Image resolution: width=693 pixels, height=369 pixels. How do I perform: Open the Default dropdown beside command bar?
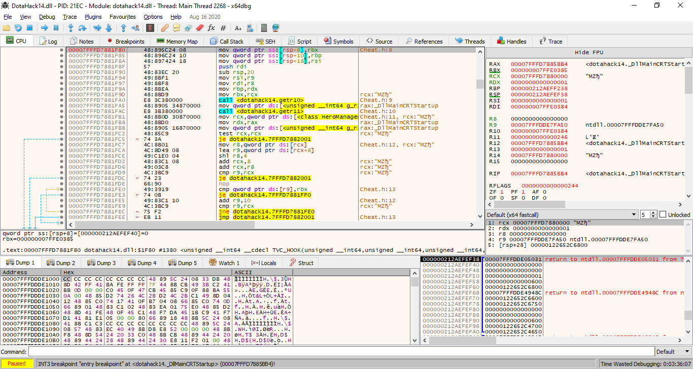[x=672, y=352]
